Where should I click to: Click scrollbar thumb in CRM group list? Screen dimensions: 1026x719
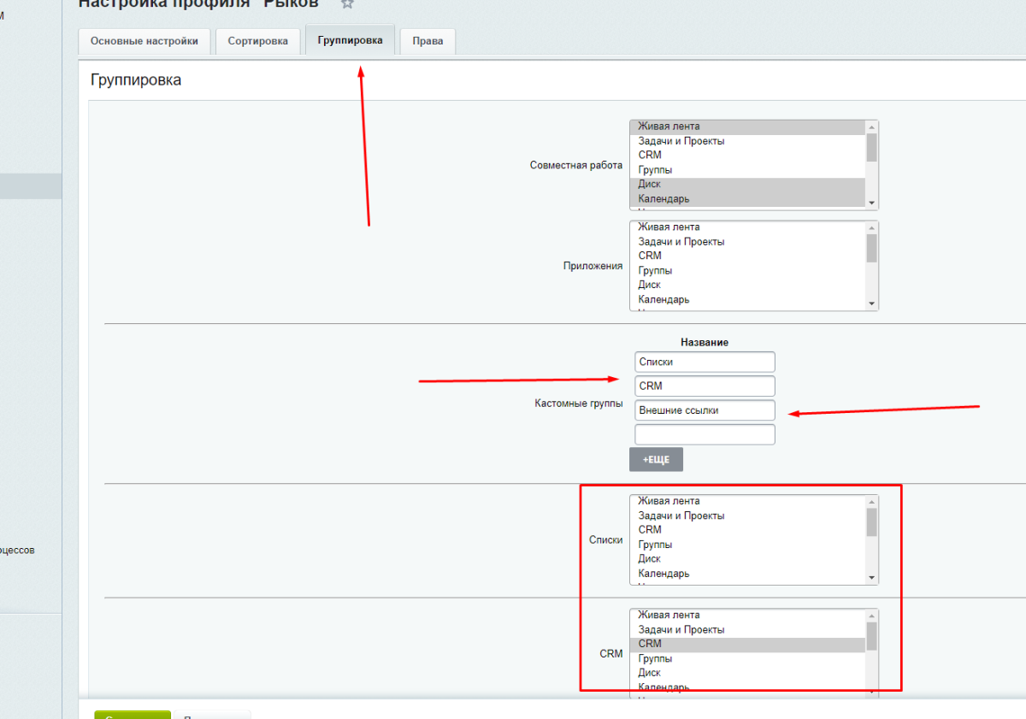(871, 635)
